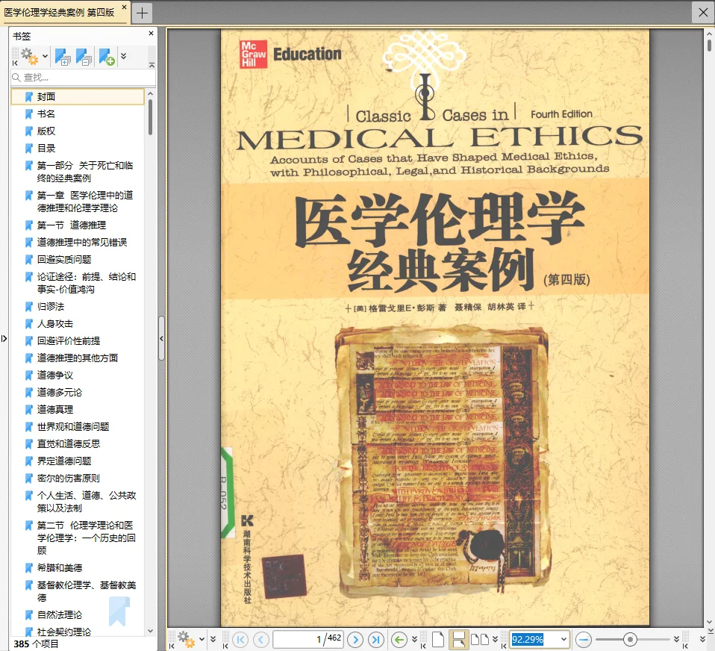Screen dimensions: 715x651
Task: Open the 92.29% zoom level dropdown
Action: (563, 639)
